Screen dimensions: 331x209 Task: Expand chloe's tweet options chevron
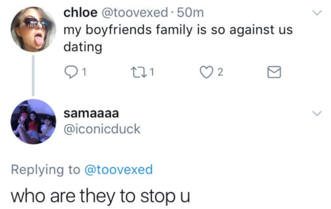(317, 13)
